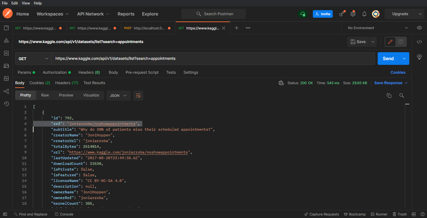This screenshot has height=218, width=427.
Task: Expand the Workspaces menu
Action: pyautogui.click(x=53, y=14)
